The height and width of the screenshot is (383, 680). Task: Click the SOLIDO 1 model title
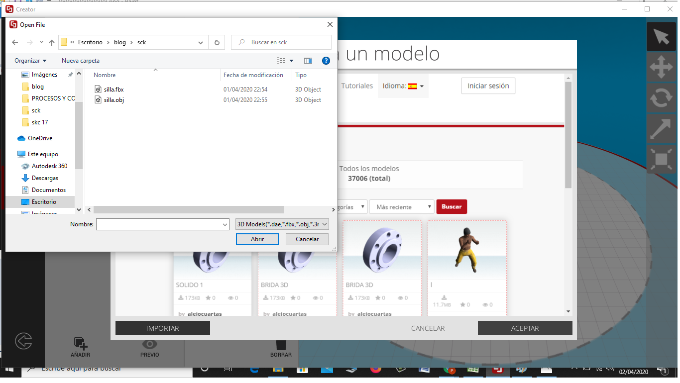[190, 285]
